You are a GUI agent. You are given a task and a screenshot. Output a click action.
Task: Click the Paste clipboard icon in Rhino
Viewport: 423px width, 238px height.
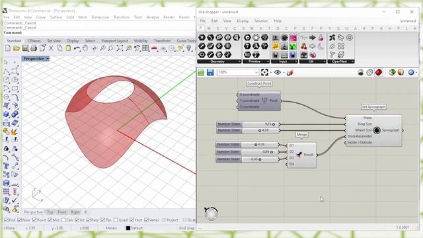click(x=68, y=48)
